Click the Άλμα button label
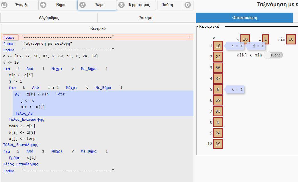Image resolution: width=298 pixels, height=182 pixels. pos(100,5)
